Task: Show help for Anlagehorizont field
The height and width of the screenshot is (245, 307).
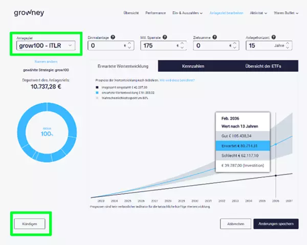Action: coord(274,37)
